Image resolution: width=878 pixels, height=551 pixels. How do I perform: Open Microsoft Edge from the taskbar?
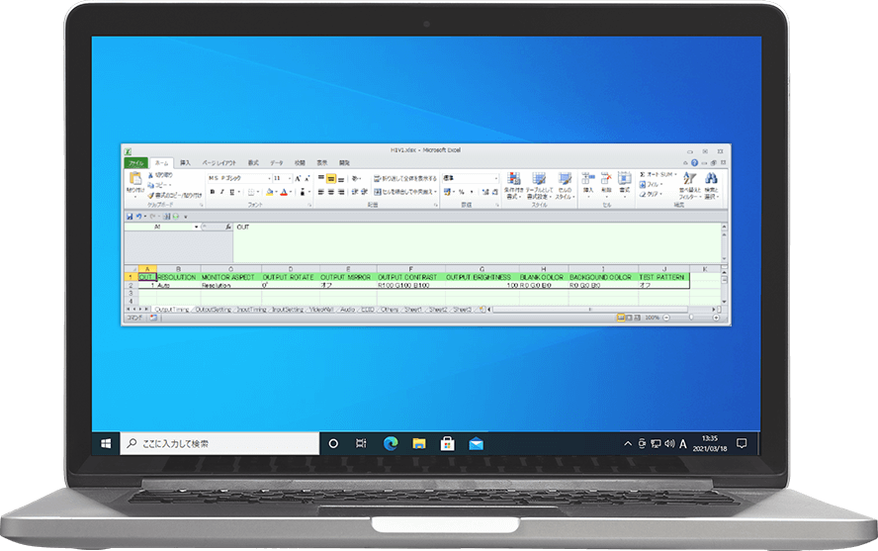pyautogui.click(x=390, y=443)
